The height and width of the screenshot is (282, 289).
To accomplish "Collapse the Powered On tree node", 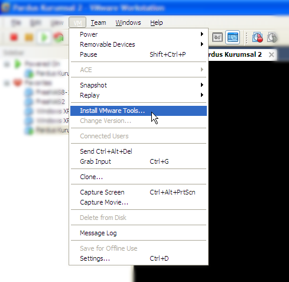I will tap(7, 64).
